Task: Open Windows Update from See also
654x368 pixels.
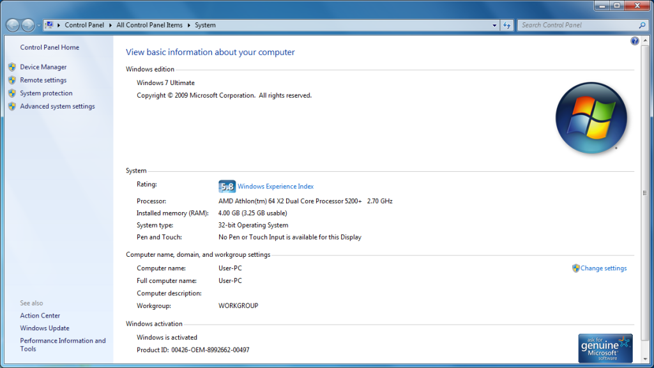Action: pyautogui.click(x=45, y=328)
